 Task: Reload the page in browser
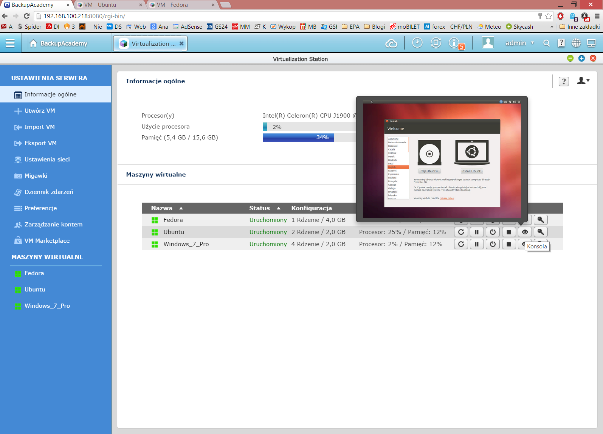(26, 16)
